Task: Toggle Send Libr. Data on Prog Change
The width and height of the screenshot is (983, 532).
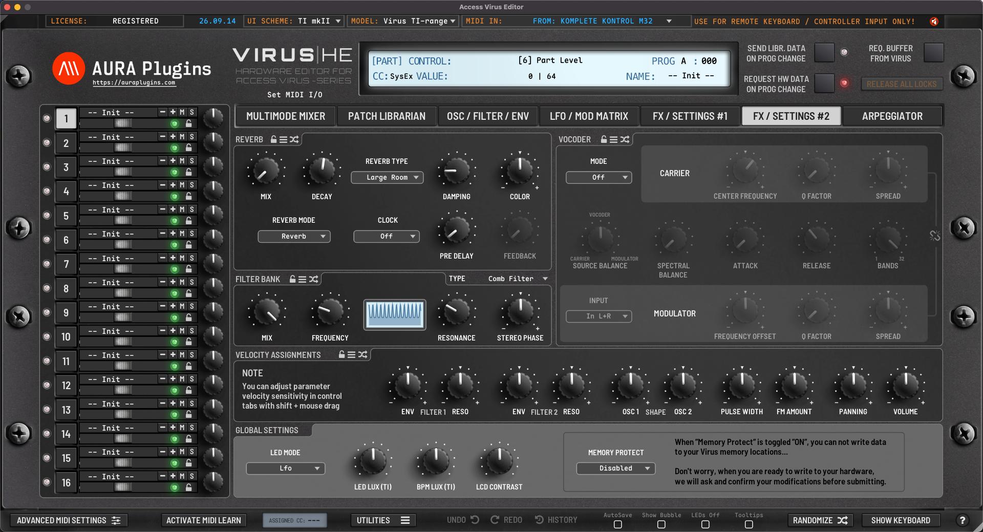Action: [824, 53]
